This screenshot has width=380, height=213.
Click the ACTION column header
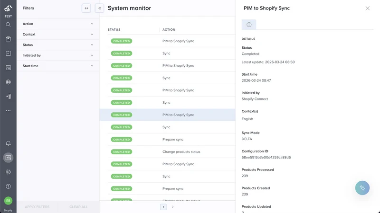tap(169, 30)
